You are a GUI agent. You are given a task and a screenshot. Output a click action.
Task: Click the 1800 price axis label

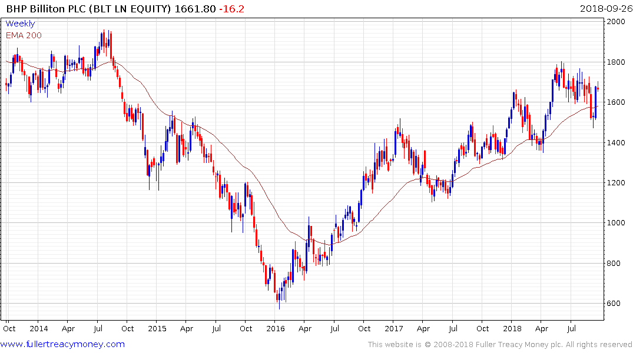(x=616, y=62)
